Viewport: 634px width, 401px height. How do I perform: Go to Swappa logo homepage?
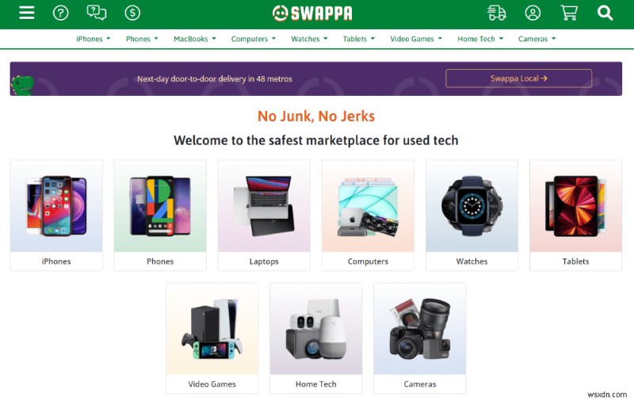312,13
